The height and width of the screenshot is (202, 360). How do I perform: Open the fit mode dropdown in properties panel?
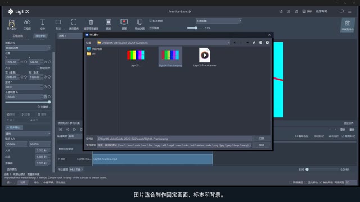tap(28, 48)
